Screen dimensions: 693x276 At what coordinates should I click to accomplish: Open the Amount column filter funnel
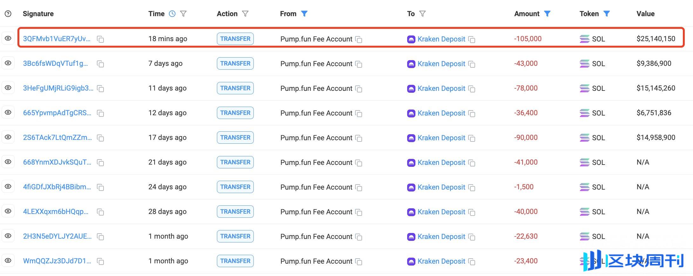pos(547,14)
